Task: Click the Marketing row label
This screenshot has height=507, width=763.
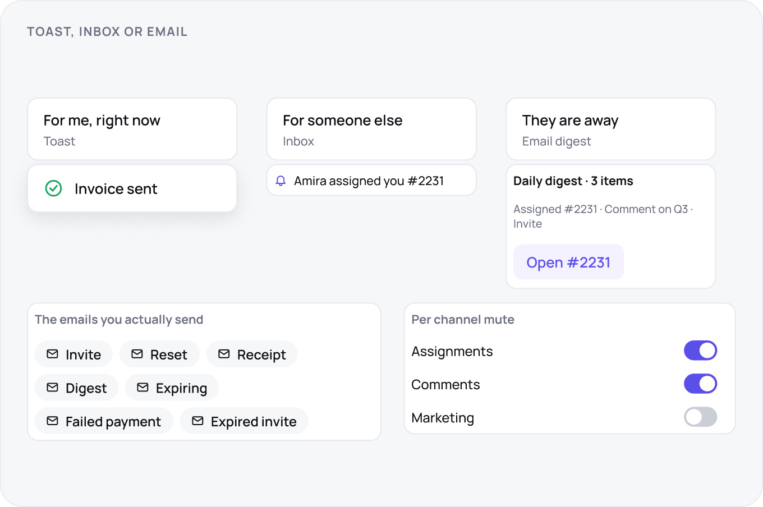Action: [443, 418]
